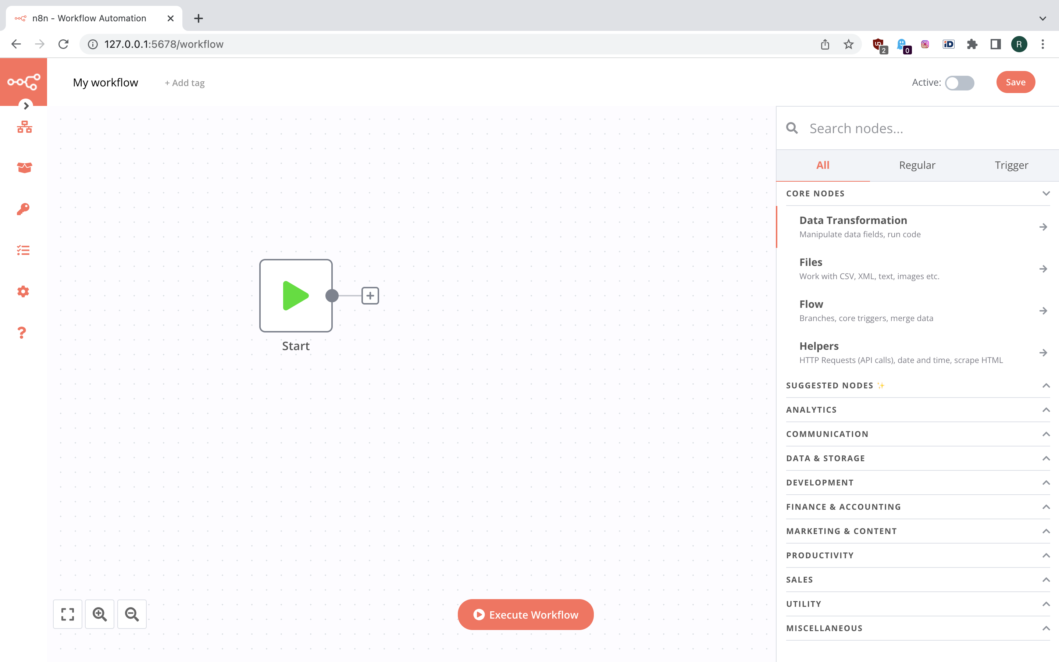
Task: Expand the Analytics section
Action: 918,410
